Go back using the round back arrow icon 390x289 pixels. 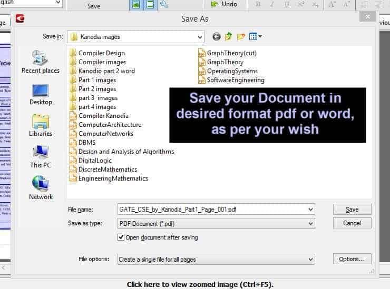(x=217, y=37)
